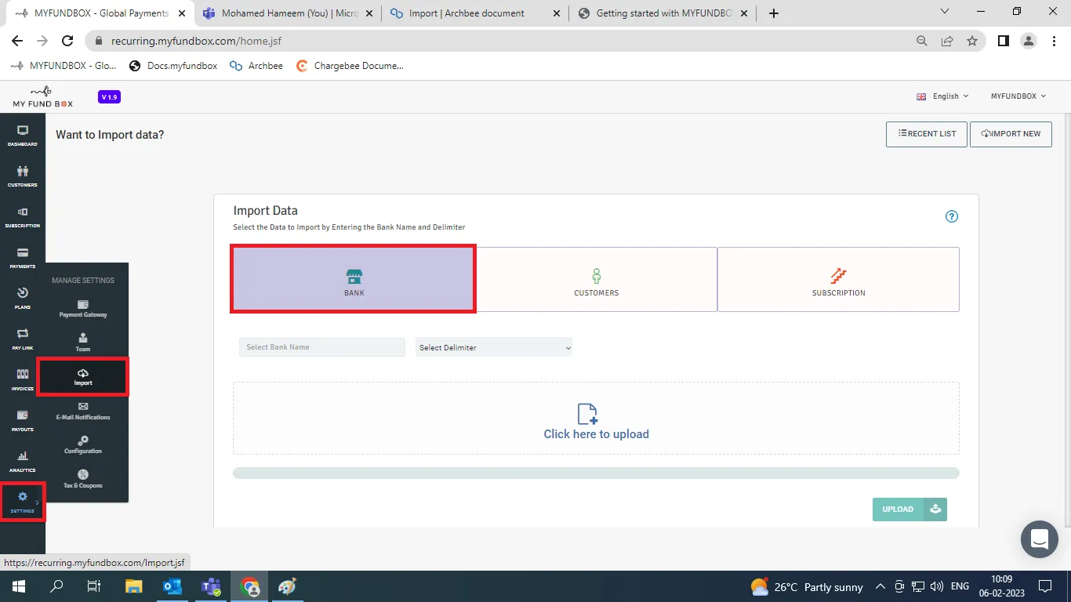Choose the Subscription import option
This screenshot has height=602, width=1071.
(x=838, y=279)
